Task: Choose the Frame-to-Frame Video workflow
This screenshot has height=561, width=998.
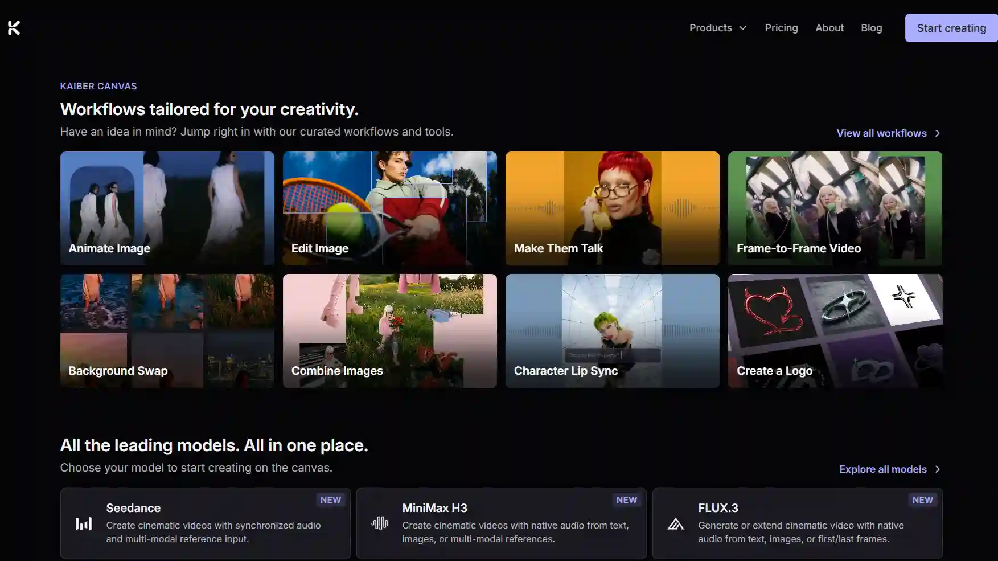Action: pyautogui.click(x=835, y=208)
